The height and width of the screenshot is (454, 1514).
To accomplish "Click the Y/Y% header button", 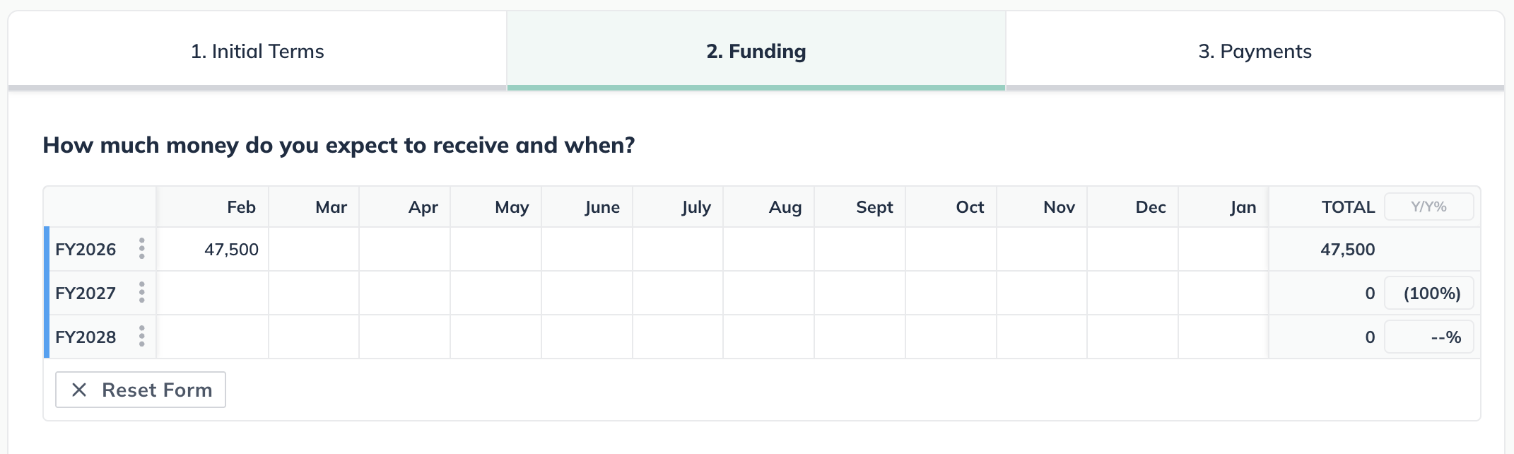I will [1429, 206].
